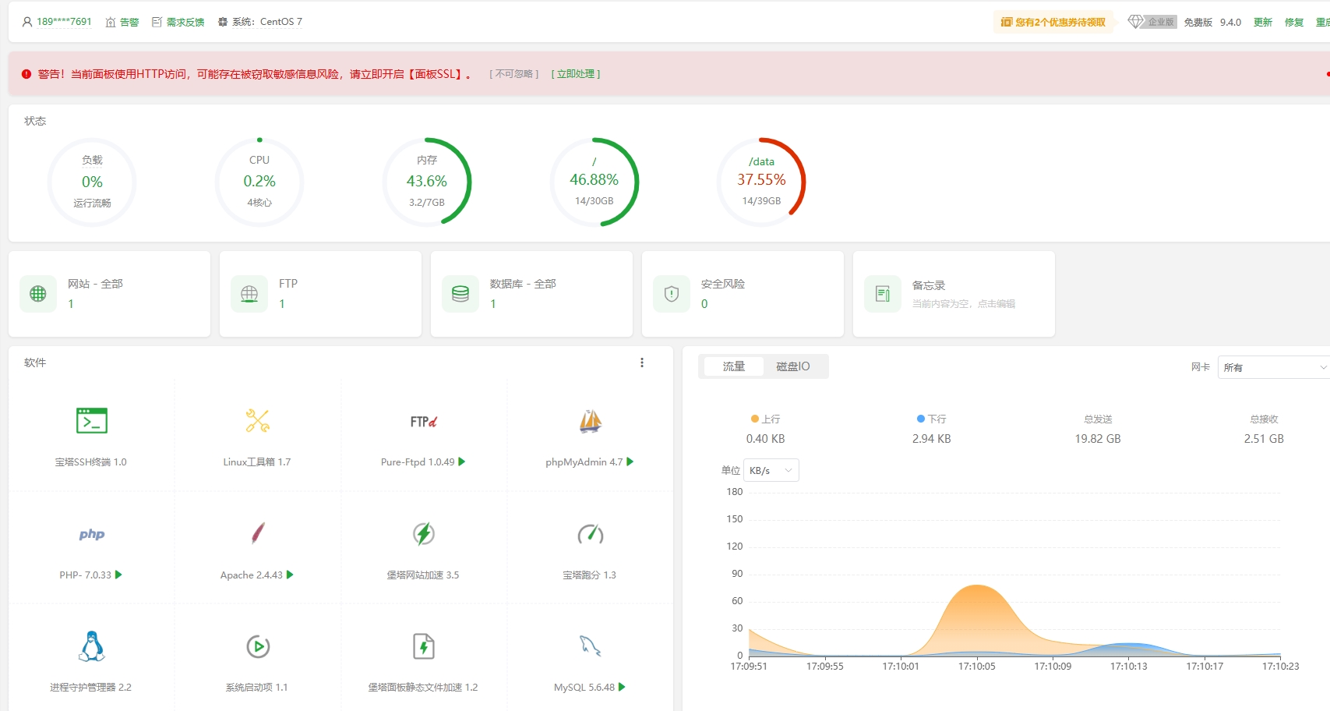1330x711 pixels.
Task: Click the 负载 0% gauge
Action: tap(92, 182)
